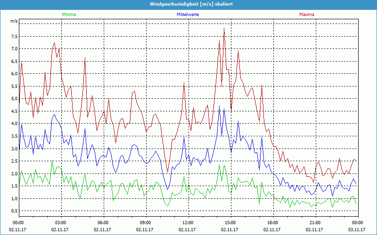Viewport: 377px width, 235px height.
Task: Click the m/s unit label
Action: click(14, 22)
